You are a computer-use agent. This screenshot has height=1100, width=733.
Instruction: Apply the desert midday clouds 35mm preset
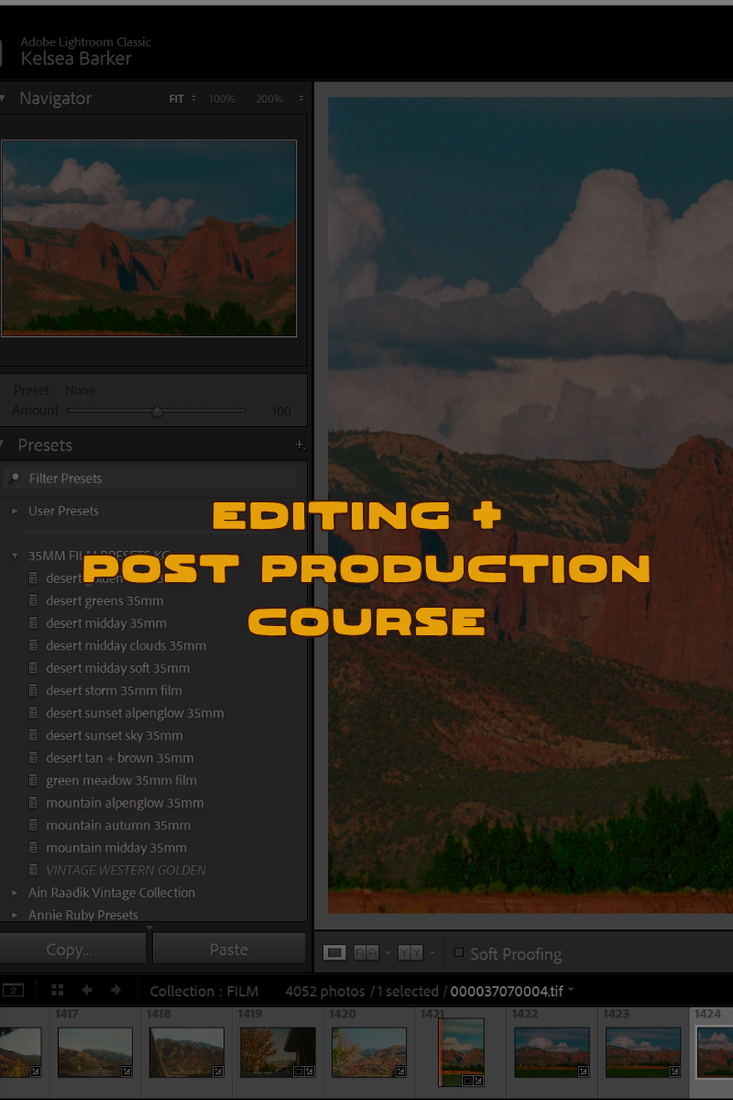pyautogui.click(x=126, y=646)
